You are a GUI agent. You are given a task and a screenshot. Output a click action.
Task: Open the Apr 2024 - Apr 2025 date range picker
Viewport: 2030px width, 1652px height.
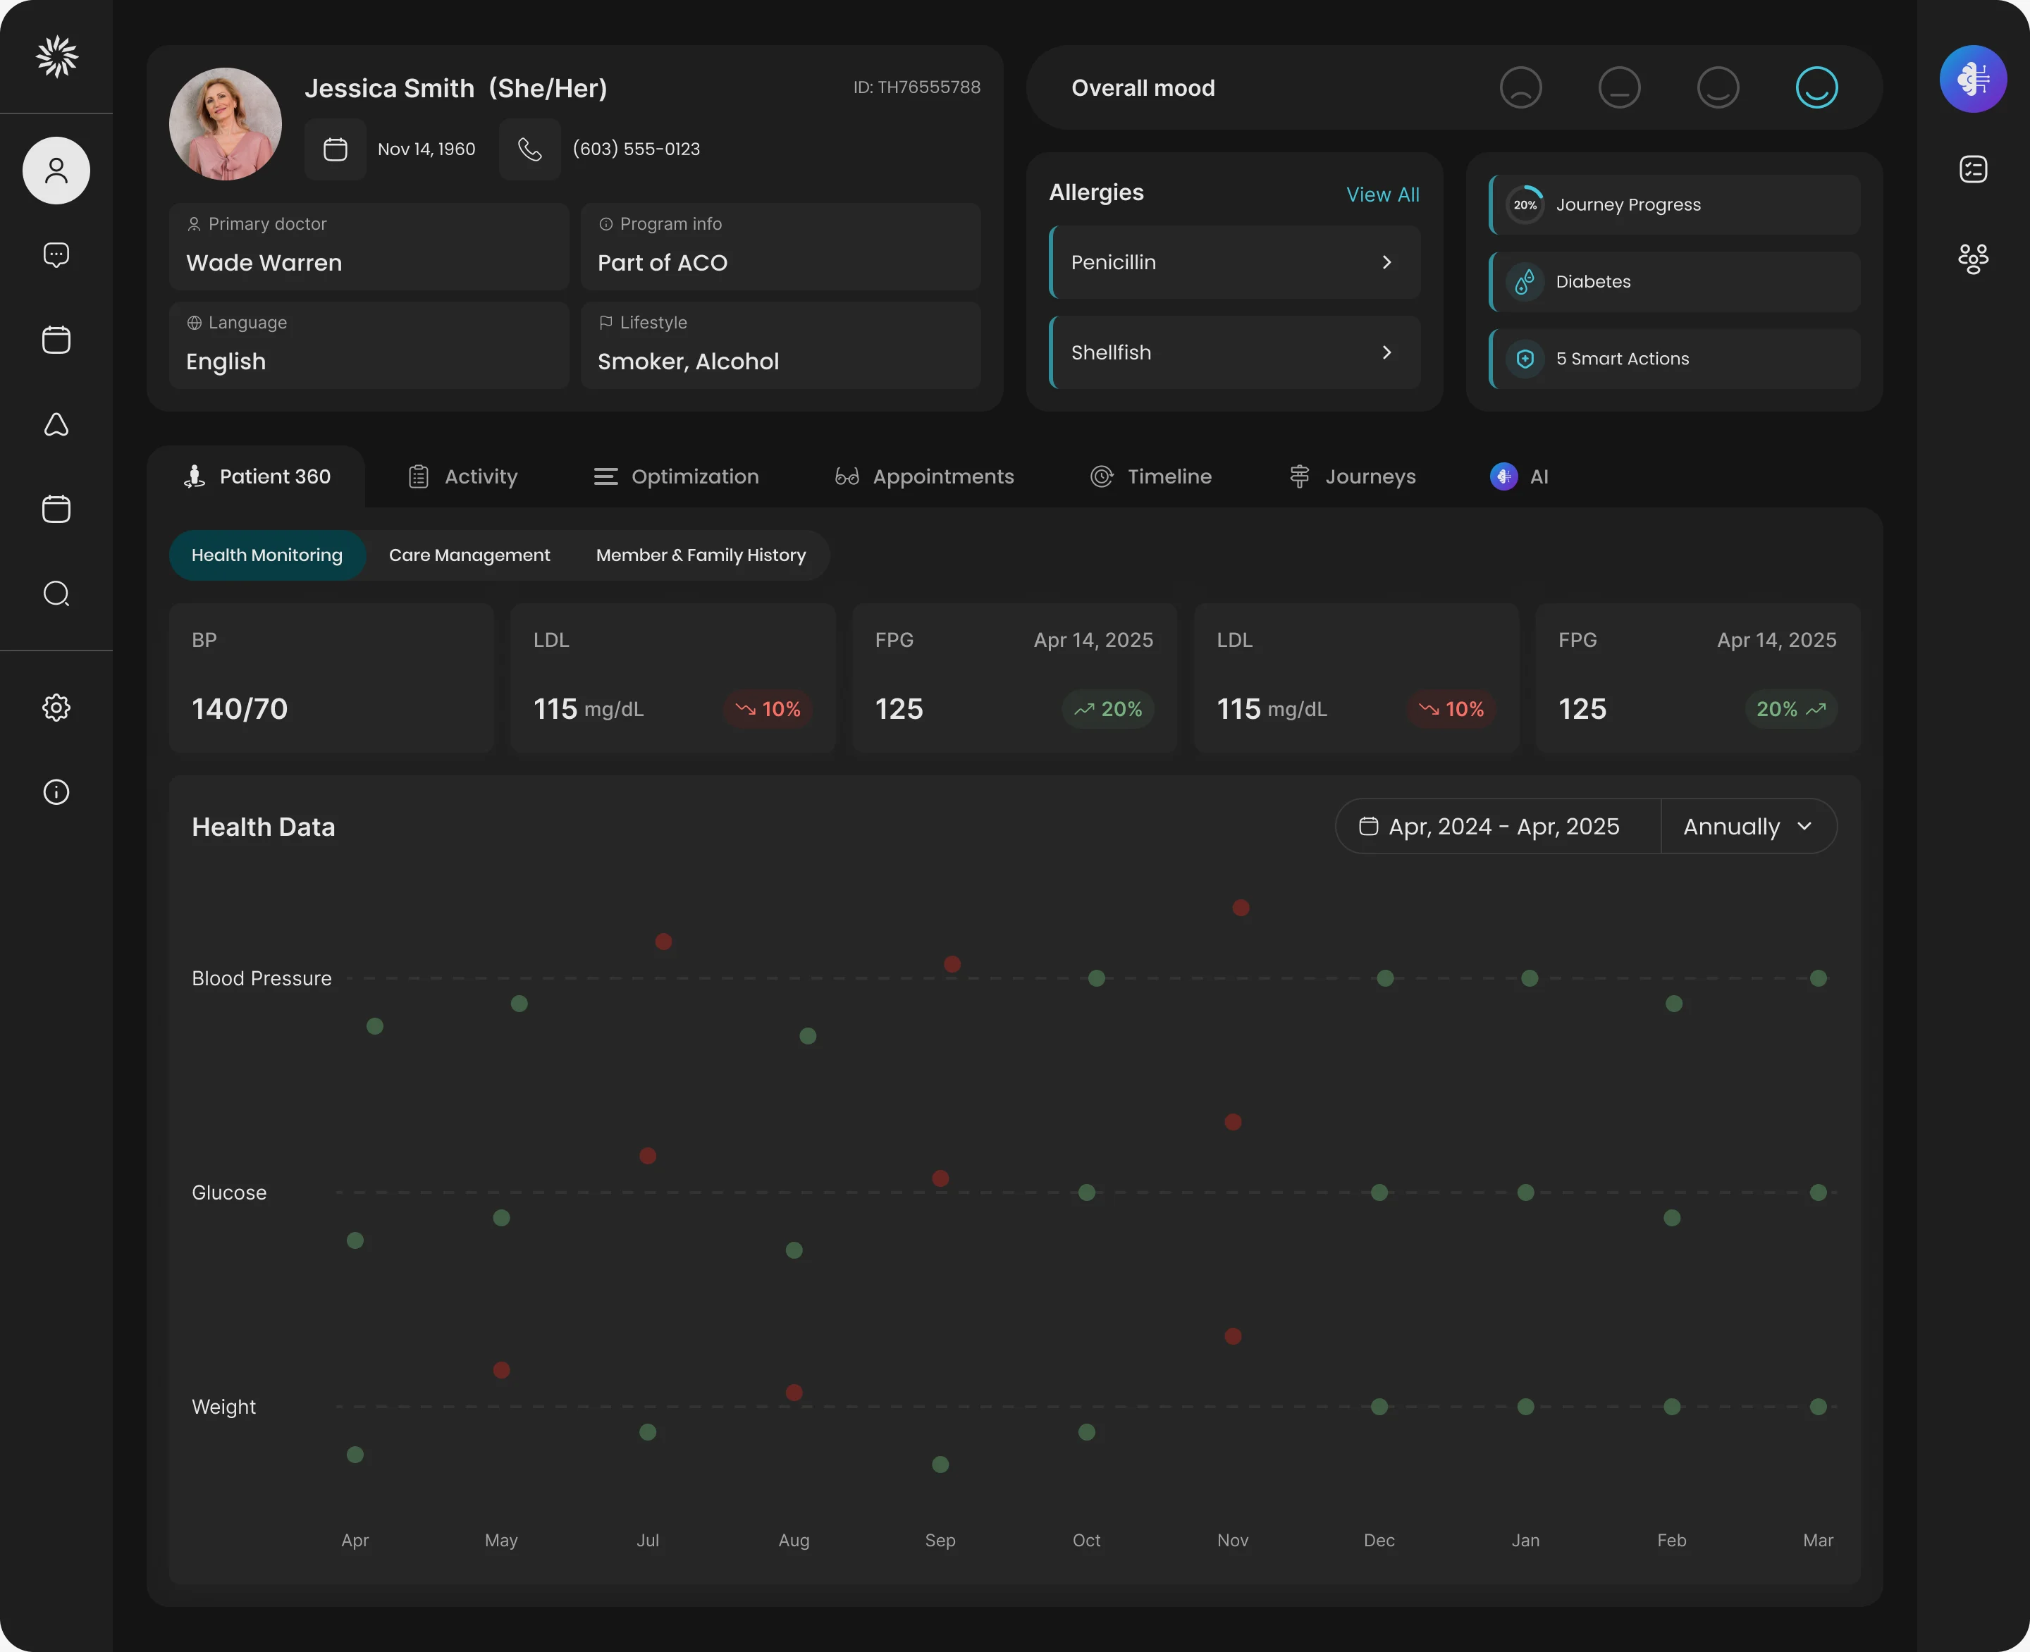(x=1498, y=826)
